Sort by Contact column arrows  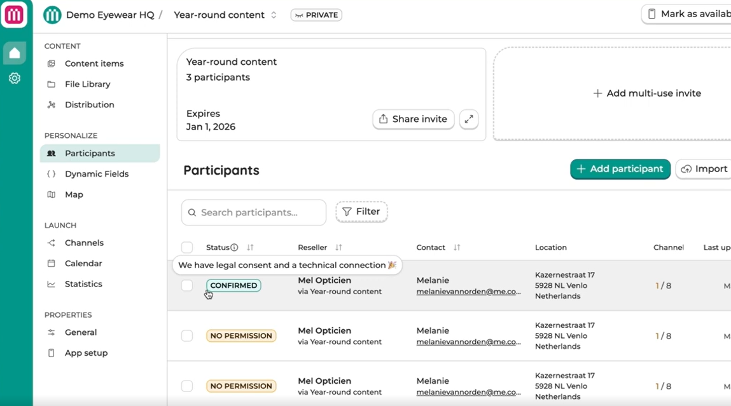[x=457, y=247]
